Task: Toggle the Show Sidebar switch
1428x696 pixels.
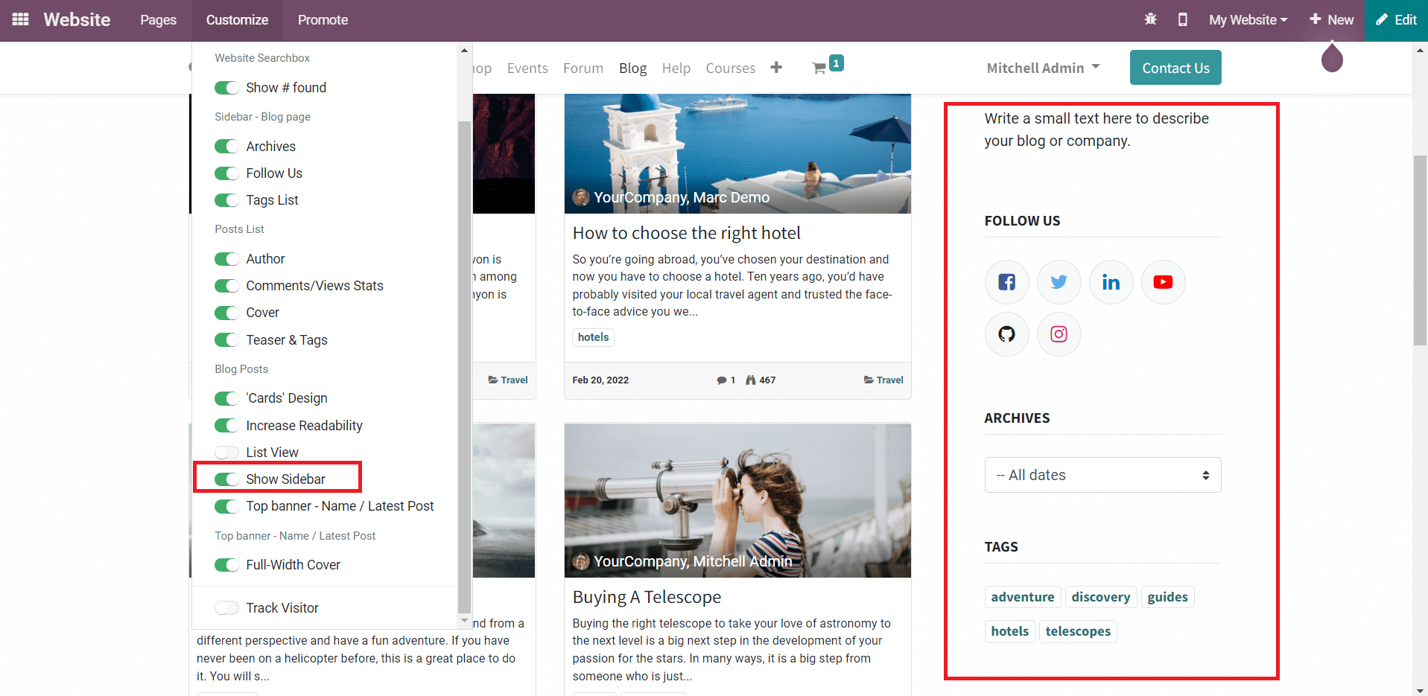Action: click(x=226, y=479)
